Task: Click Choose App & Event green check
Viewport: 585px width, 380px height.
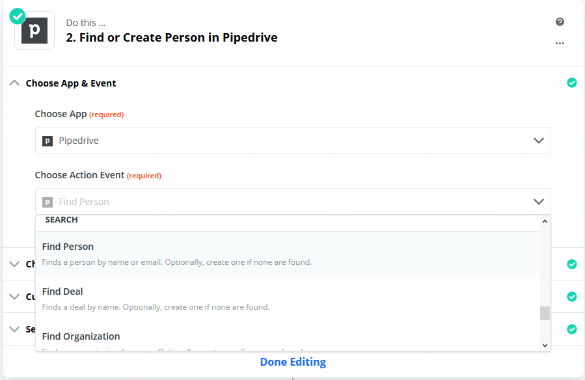Action: pos(571,83)
